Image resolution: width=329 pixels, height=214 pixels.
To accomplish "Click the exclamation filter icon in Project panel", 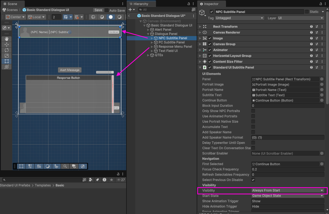I will click(x=104, y=180).
